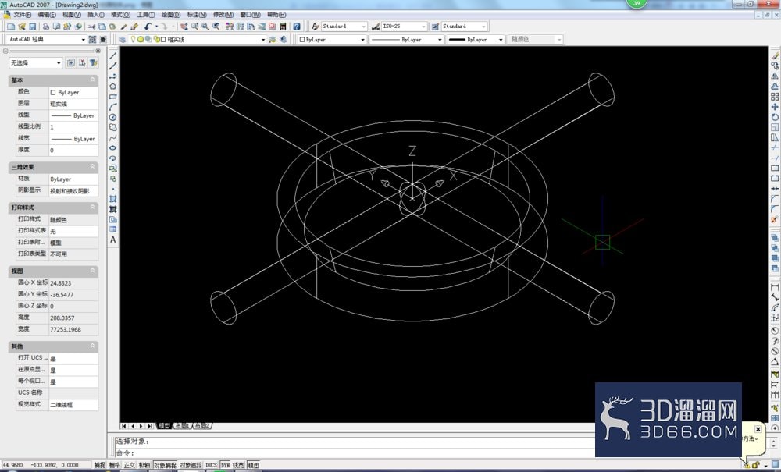Toggle 正交 ortho mode in status bar
This screenshot has height=472, width=781.
click(130, 465)
